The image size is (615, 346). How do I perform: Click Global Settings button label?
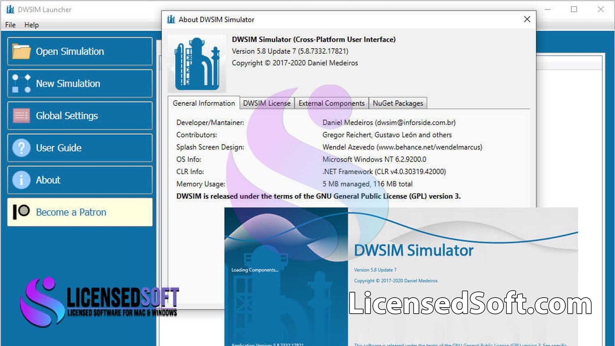coord(67,115)
